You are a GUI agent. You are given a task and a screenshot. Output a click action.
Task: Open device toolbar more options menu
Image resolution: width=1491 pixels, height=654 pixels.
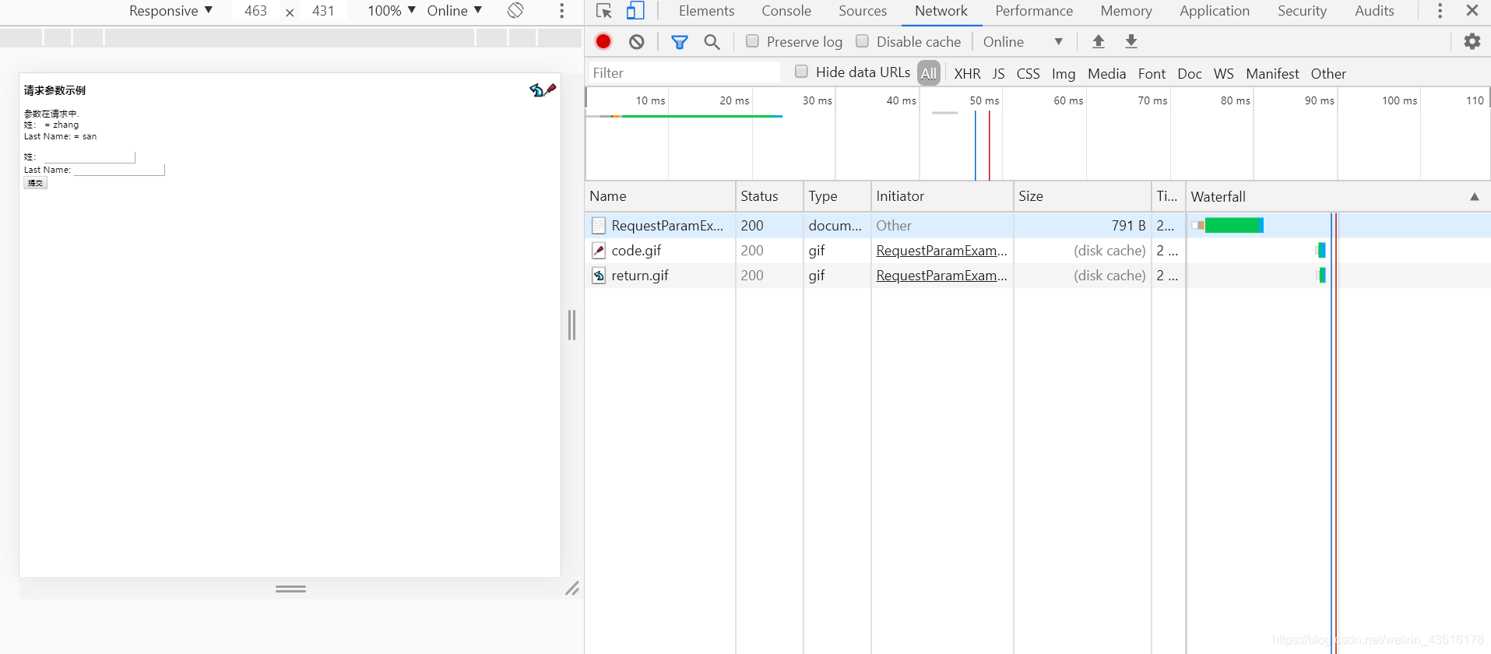click(x=561, y=11)
